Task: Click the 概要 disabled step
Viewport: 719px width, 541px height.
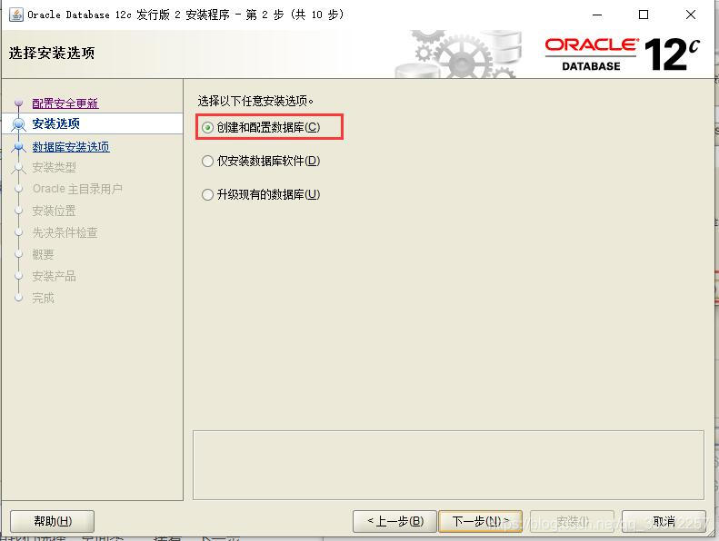Action: [x=43, y=254]
